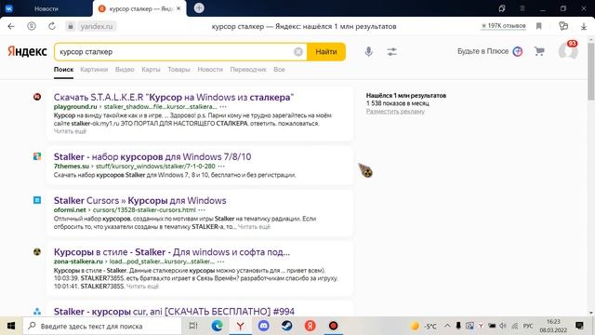
Task: Open a new tab with the plus button
Action: [x=199, y=8]
